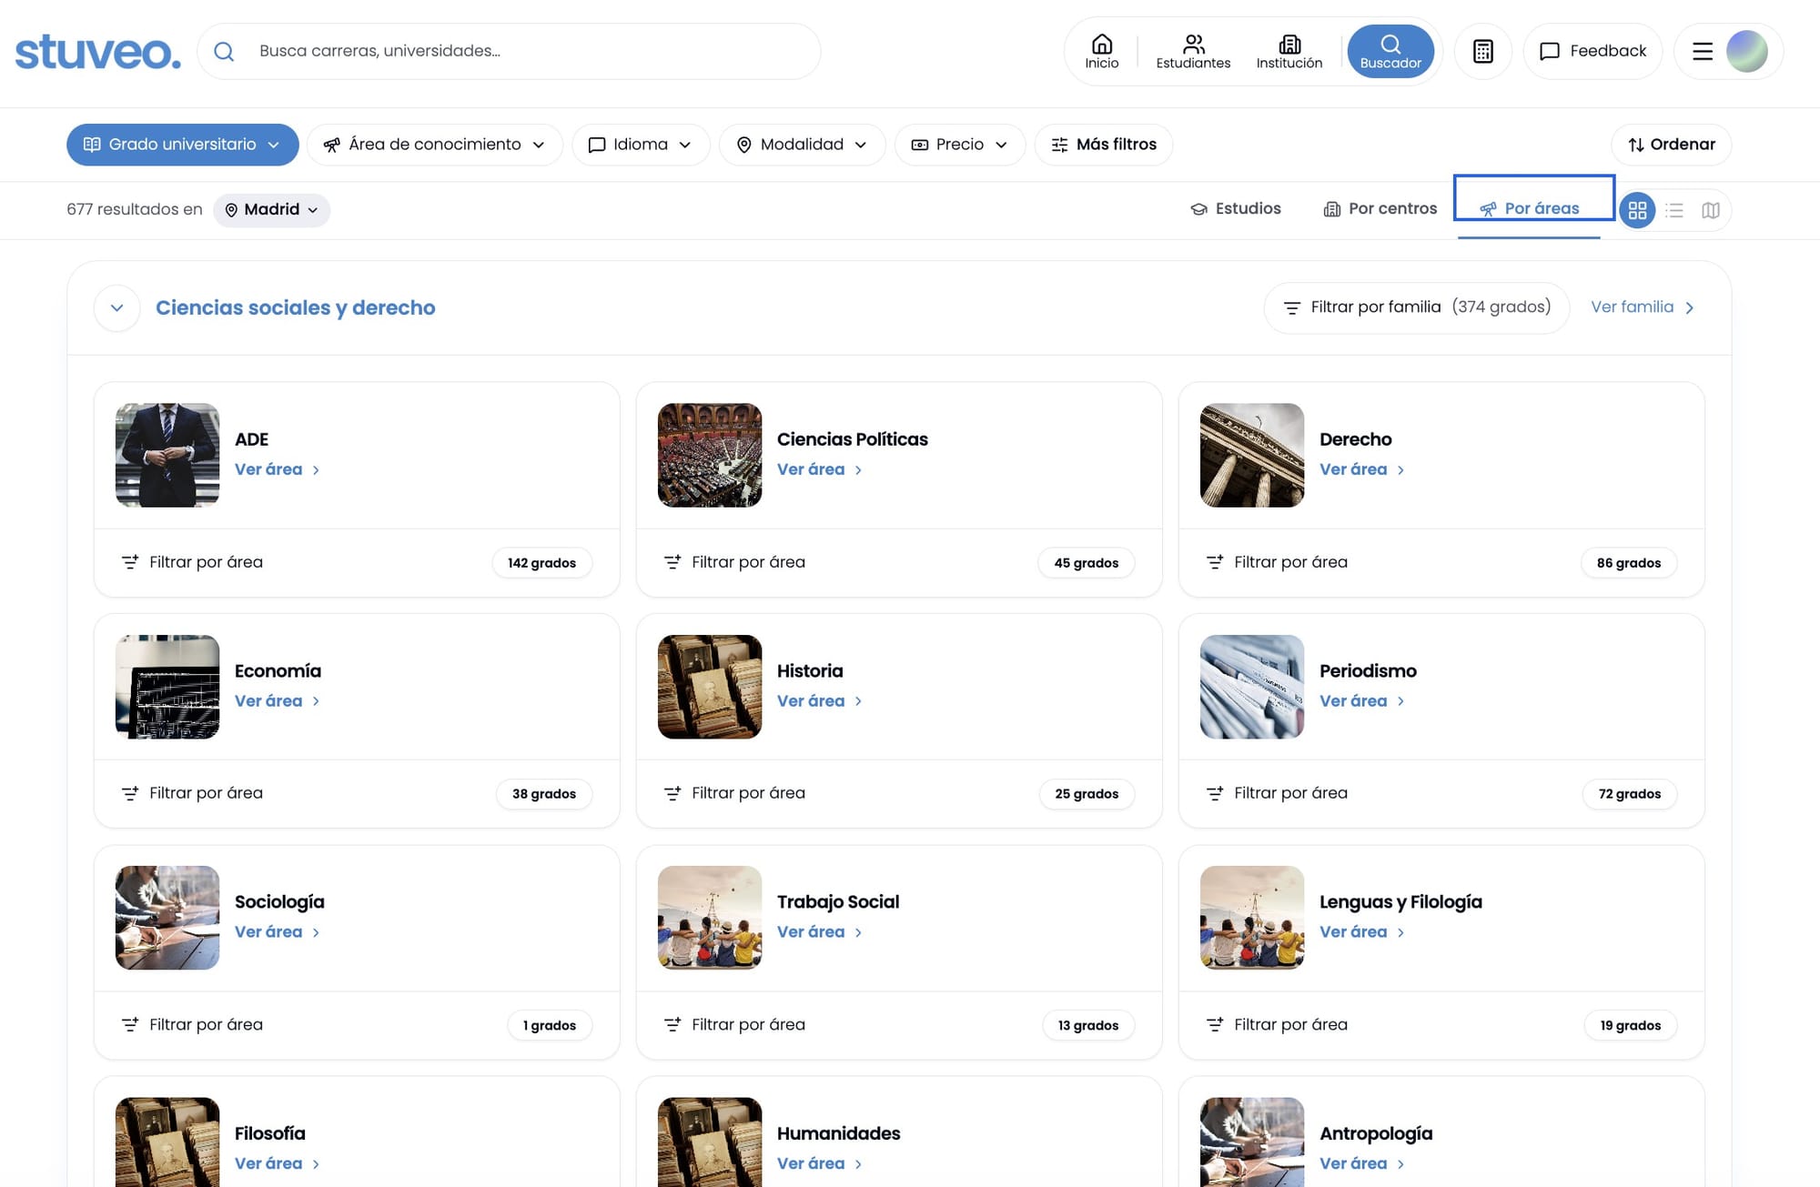Image resolution: width=1820 pixels, height=1187 pixels.
Task: Click the 142 grados badge
Action: [541, 563]
